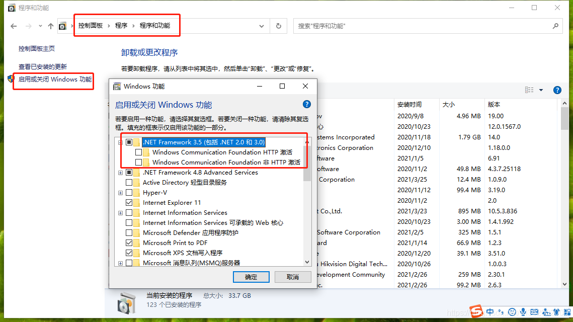The width and height of the screenshot is (573, 322).
Task: Open the 查看已安装的更新 link
Action: coord(43,67)
